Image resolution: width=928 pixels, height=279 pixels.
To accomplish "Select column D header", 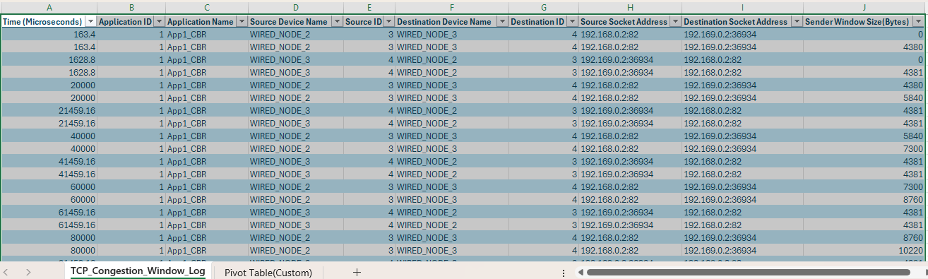I will point(295,7).
